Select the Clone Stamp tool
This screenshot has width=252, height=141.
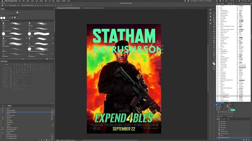(x=214, y=31)
